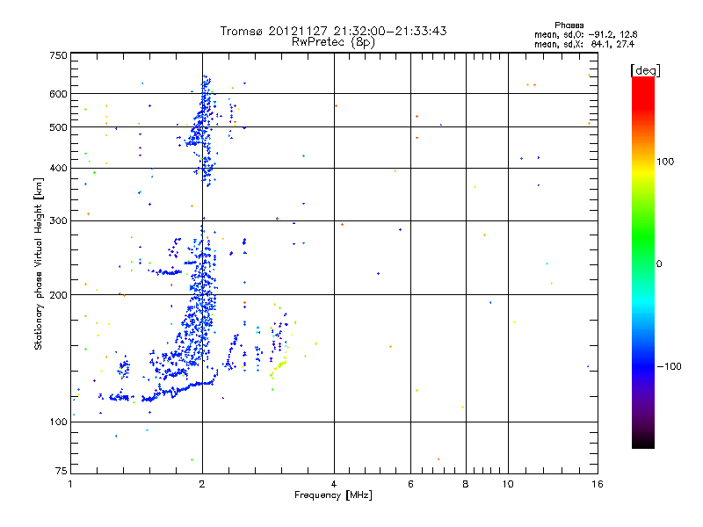This screenshot has height=527, width=703.
Task: Click the phase colorbar strip
Action: point(643,262)
